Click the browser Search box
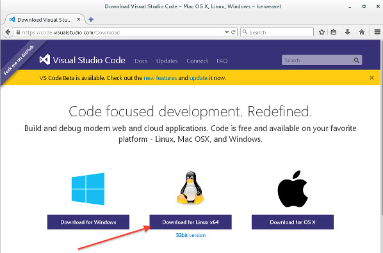 coord(277,32)
